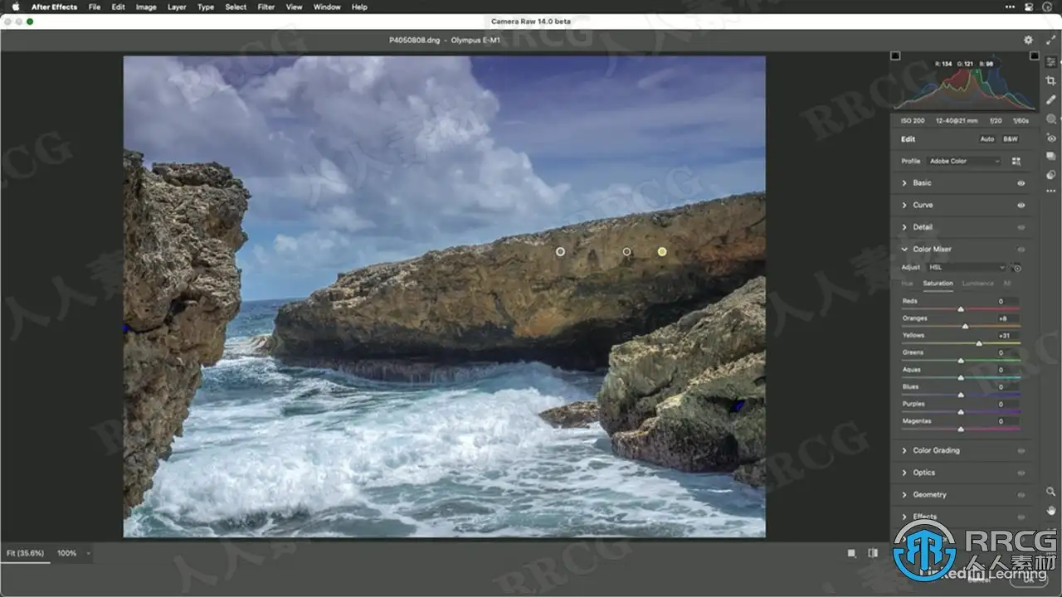The image size is (1062, 597).
Task: Open the Snapshots panel icon
Action: pyautogui.click(x=1051, y=156)
